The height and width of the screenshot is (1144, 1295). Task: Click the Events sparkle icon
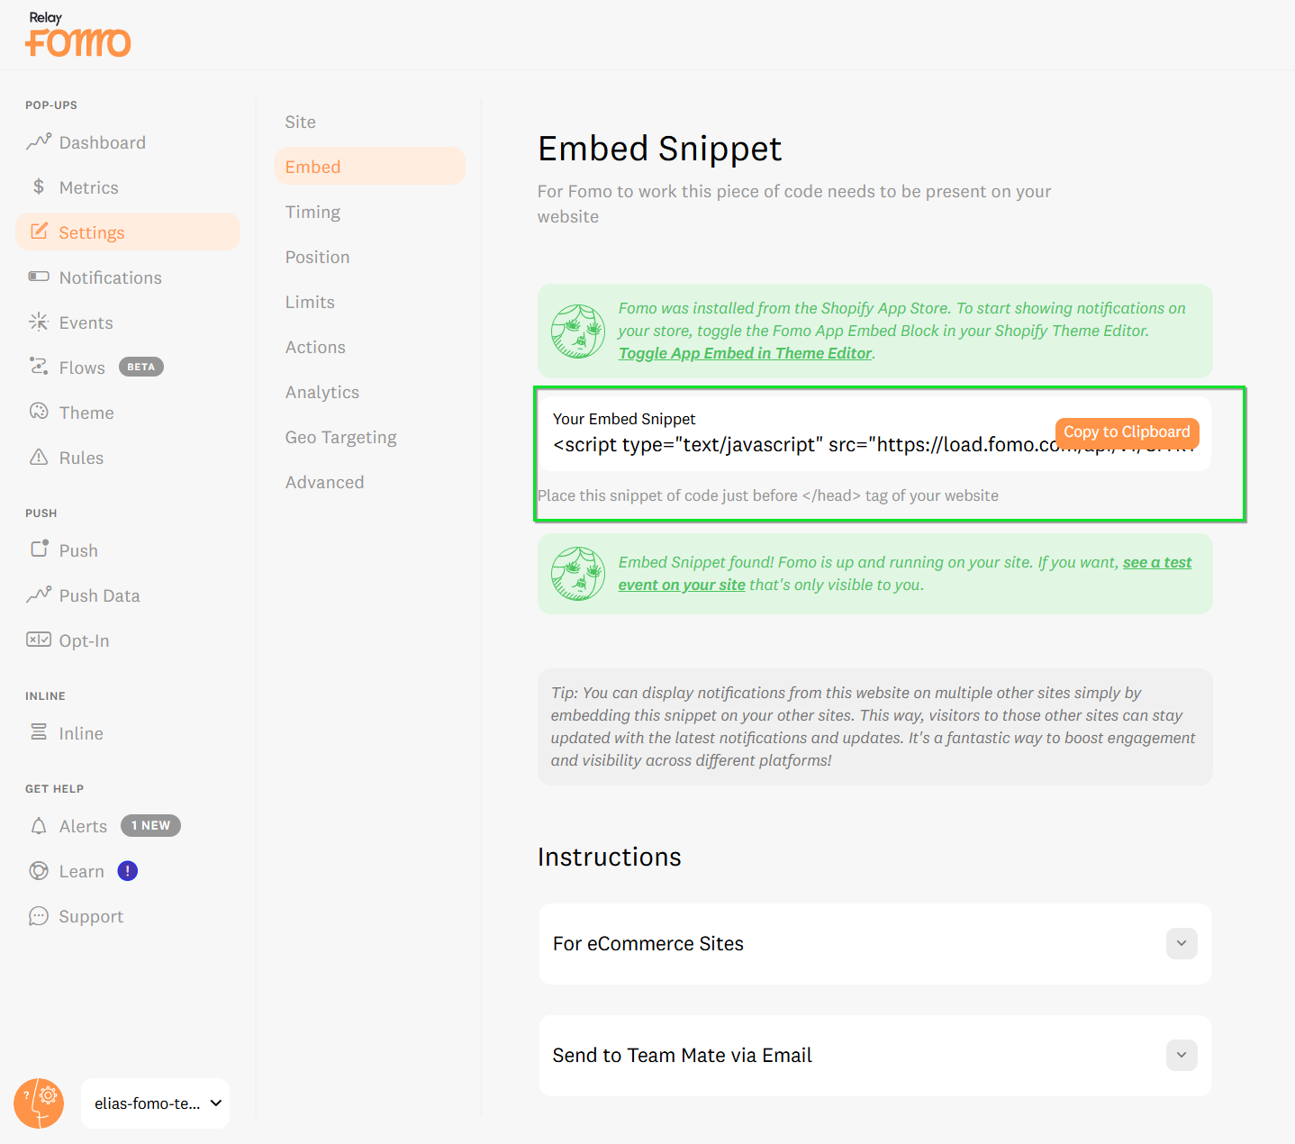coord(39,322)
